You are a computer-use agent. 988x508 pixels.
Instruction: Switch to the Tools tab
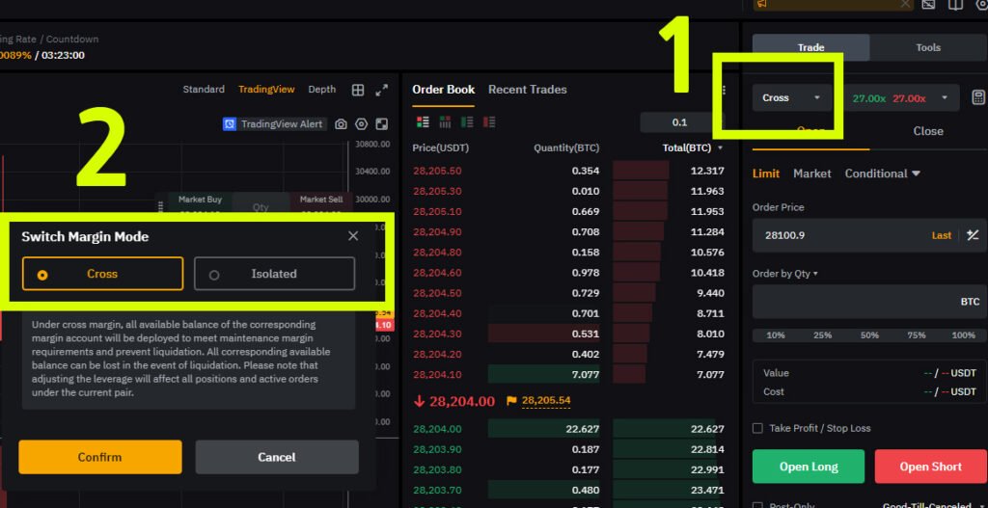coord(927,47)
